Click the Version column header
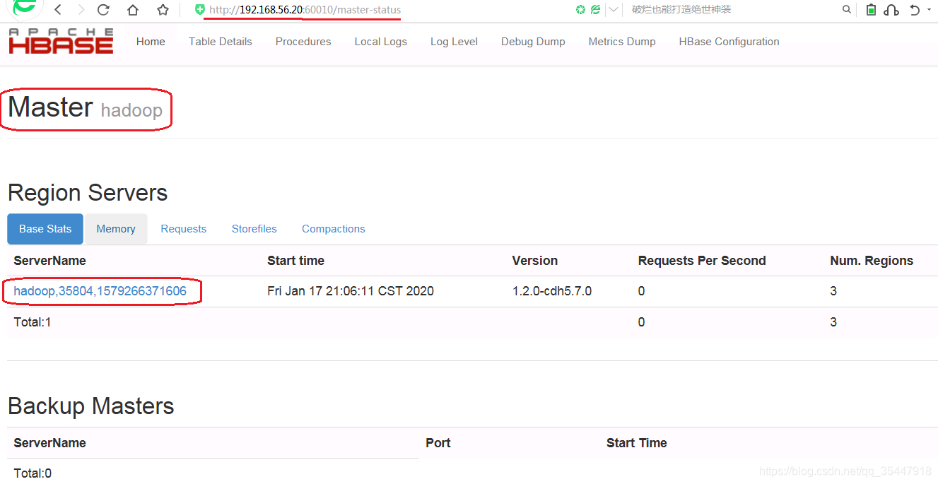Screen dimensions: 938x484 pos(535,261)
